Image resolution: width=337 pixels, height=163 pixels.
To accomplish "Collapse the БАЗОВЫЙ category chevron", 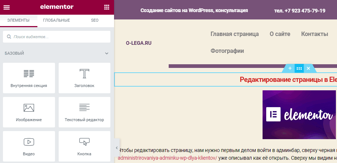I will (107, 53).
